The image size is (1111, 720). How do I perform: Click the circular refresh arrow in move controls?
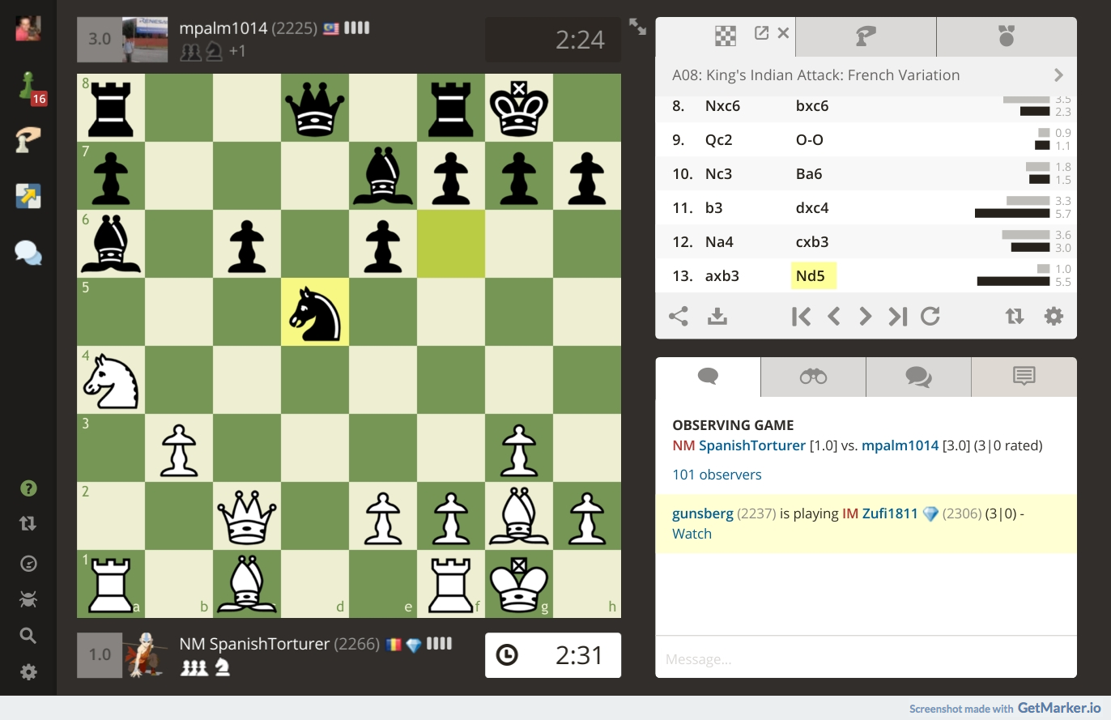[930, 316]
